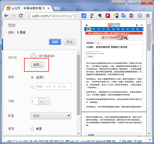Increase copies with the plus button
The image size is (154, 144).
tap(41, 101)
